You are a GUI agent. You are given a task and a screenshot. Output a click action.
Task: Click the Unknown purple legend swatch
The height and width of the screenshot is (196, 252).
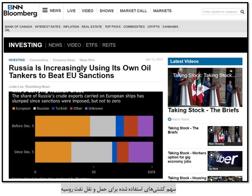tap(86, 108)
